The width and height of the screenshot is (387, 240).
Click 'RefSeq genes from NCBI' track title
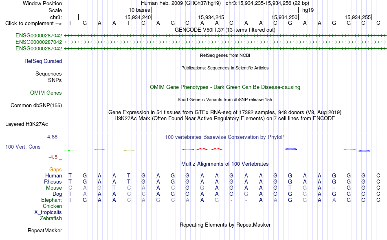[225, 55]
